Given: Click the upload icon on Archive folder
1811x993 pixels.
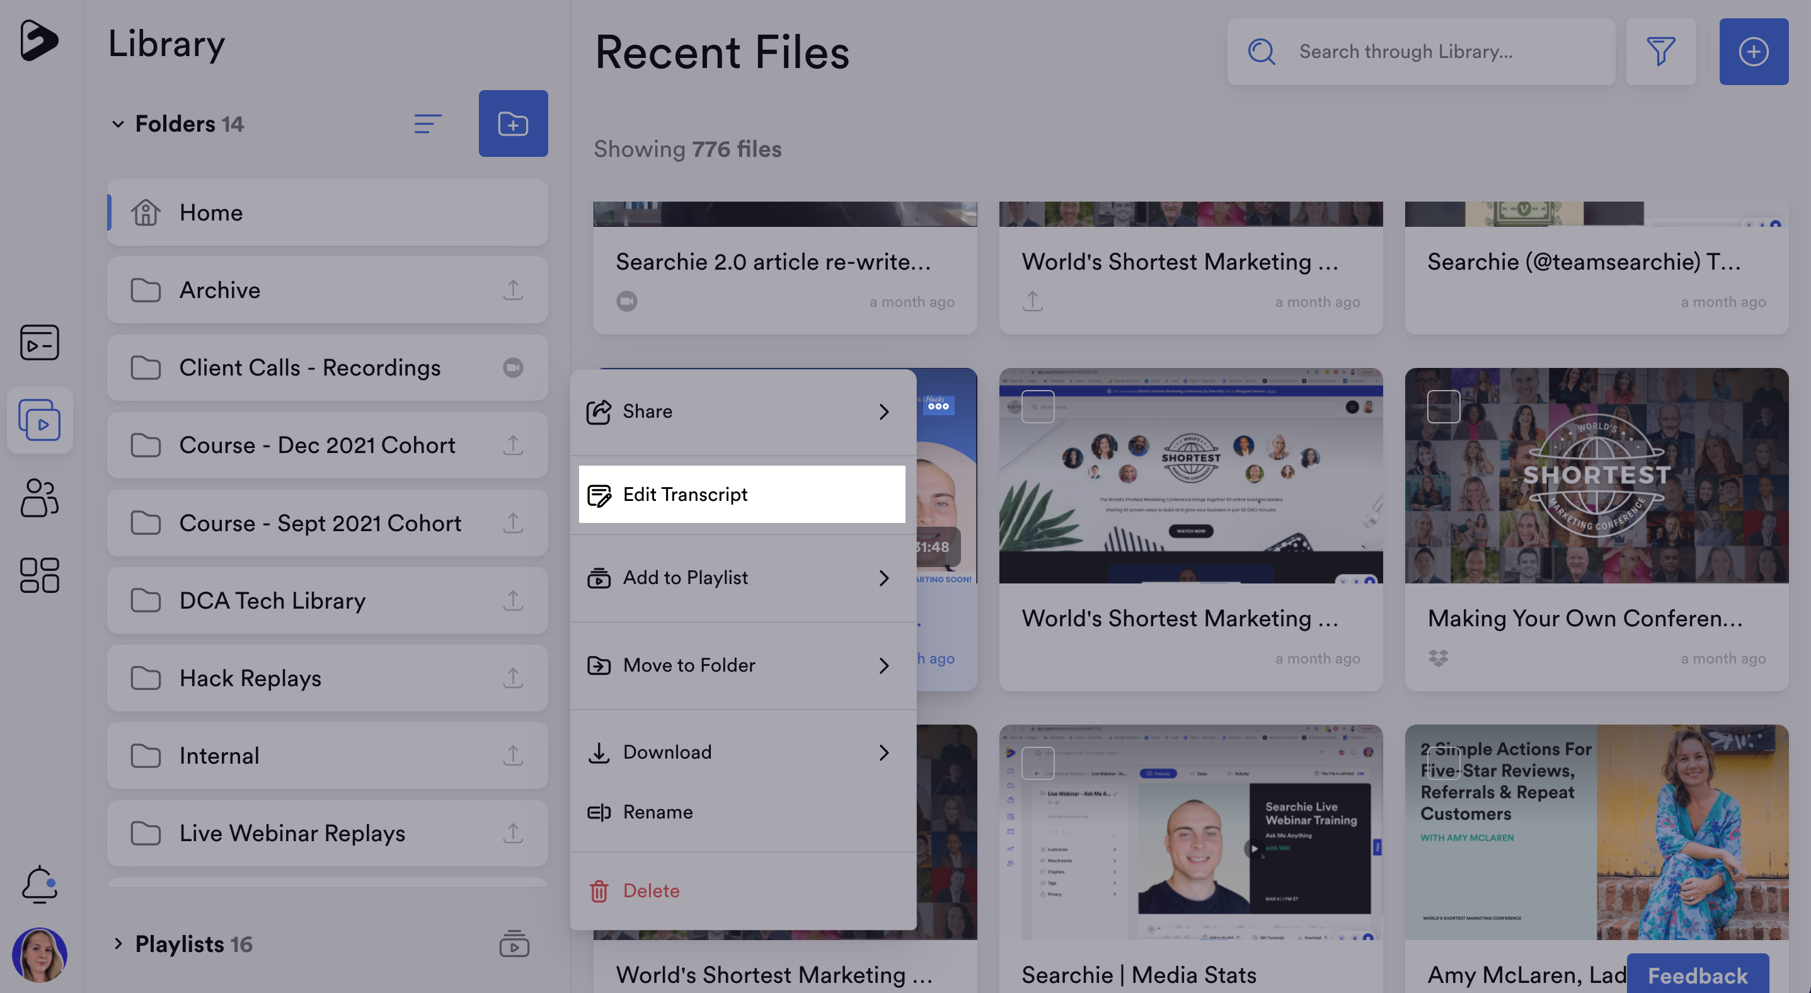Looking at the screenshot, I should click(513, 290).
